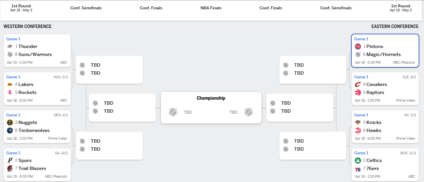Click the Rockets team logo

coord(10,92)
